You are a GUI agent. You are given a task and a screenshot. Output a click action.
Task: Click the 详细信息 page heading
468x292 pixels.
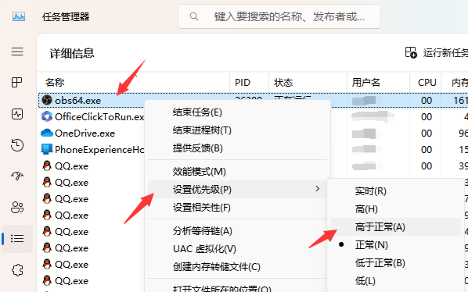point(72,54)
